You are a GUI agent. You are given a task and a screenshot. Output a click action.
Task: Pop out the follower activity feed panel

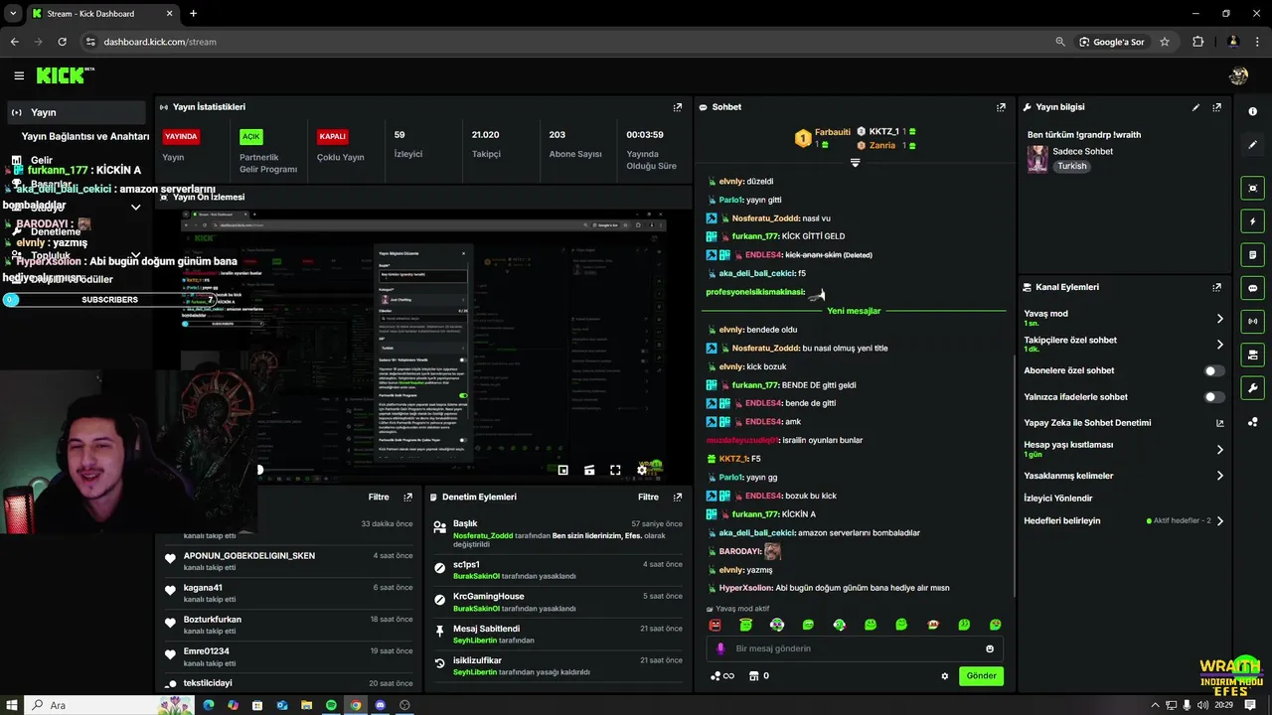(407, 497)
